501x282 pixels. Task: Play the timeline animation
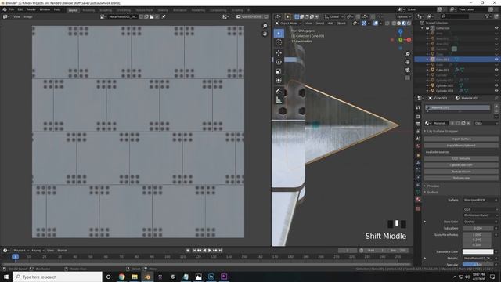210,251
